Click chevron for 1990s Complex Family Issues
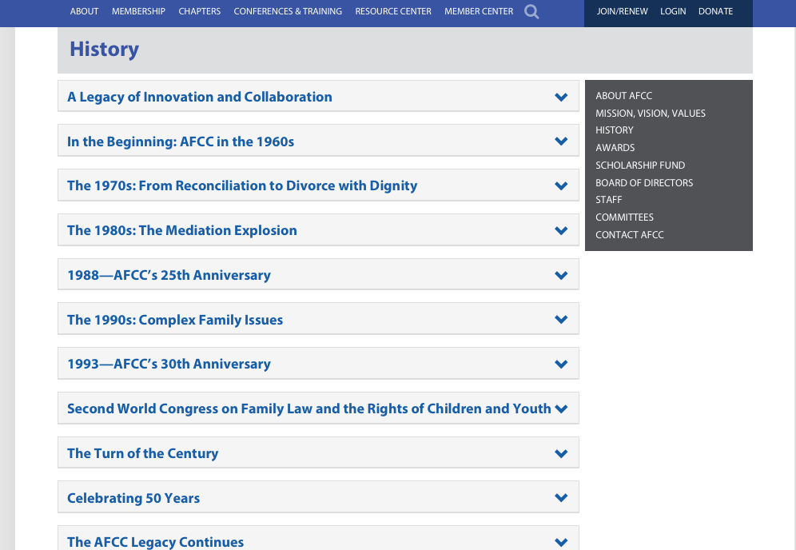This screenshot has width=796, height=550. tap(561, 320)
